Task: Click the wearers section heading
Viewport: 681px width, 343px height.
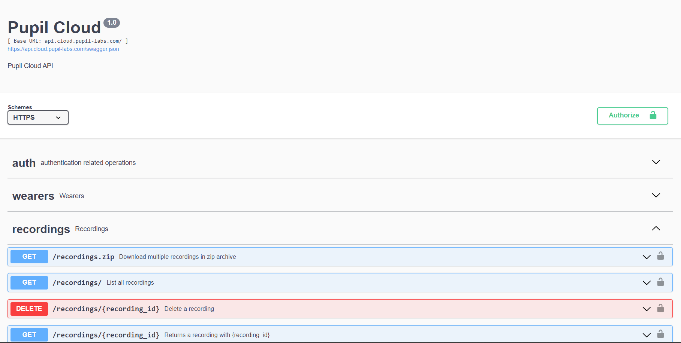Action: [x=33, y=196]
